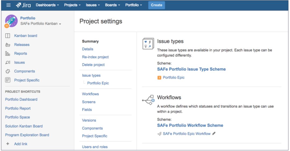Select Project Specific in settings navigation
This screenshot has width=290, height=151.
coord(95,136)
